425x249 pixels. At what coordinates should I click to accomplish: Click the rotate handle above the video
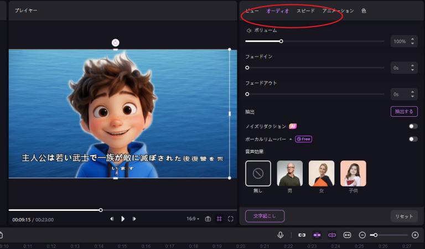(x=116, y=43)
